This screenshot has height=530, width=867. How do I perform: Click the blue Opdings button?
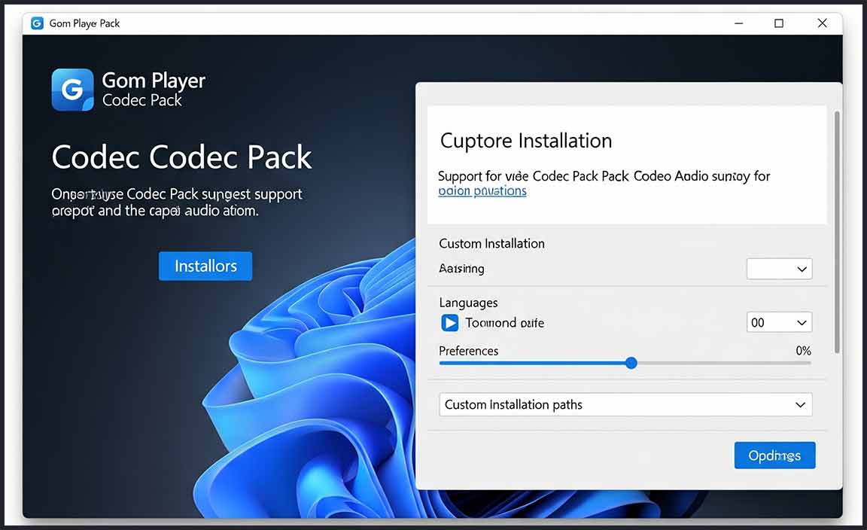click(x=774, y=455)
